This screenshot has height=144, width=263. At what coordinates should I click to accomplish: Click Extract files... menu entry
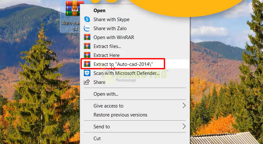[x=107, y=46]
